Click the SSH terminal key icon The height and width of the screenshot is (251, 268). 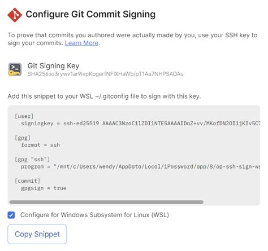point(15,69)
